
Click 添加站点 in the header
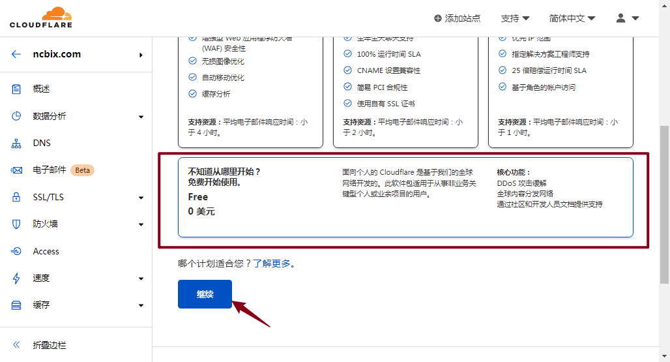click(x=458, y=18)
